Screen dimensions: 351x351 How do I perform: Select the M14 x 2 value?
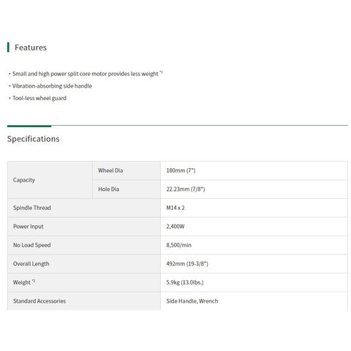pyautogui.click(x=175, y=208)
